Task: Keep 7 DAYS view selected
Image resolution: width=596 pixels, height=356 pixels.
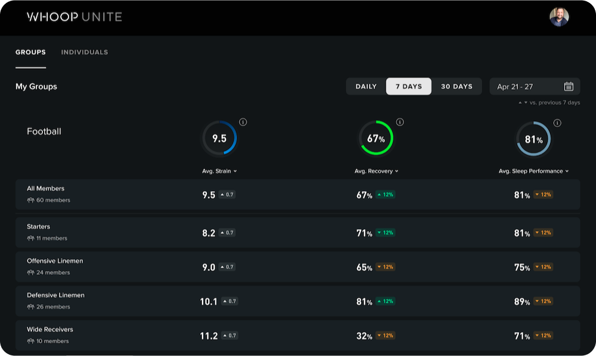Action: [x=409, y=86]
